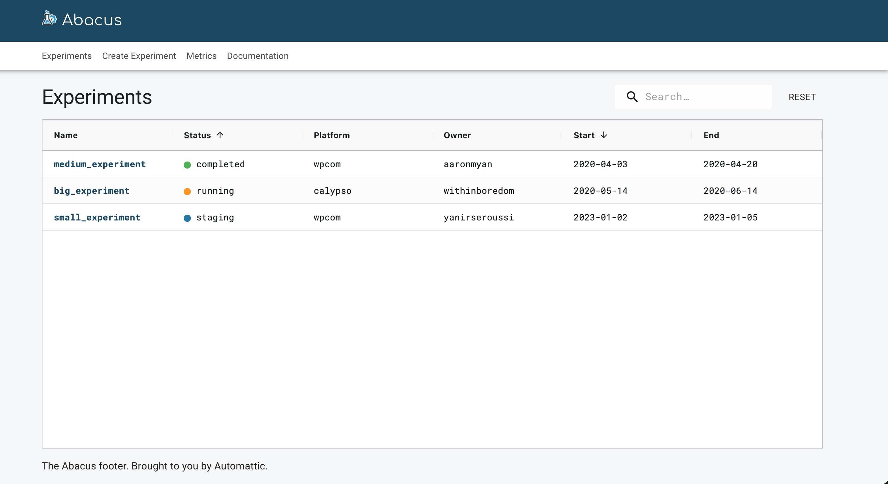This screenshot has width=888, height=484.
Task: Click the end date '2020-06-14'
Action: click(730, 191)
